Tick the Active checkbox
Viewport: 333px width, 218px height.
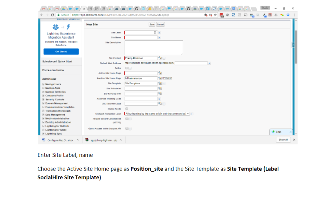pos(127,68)
